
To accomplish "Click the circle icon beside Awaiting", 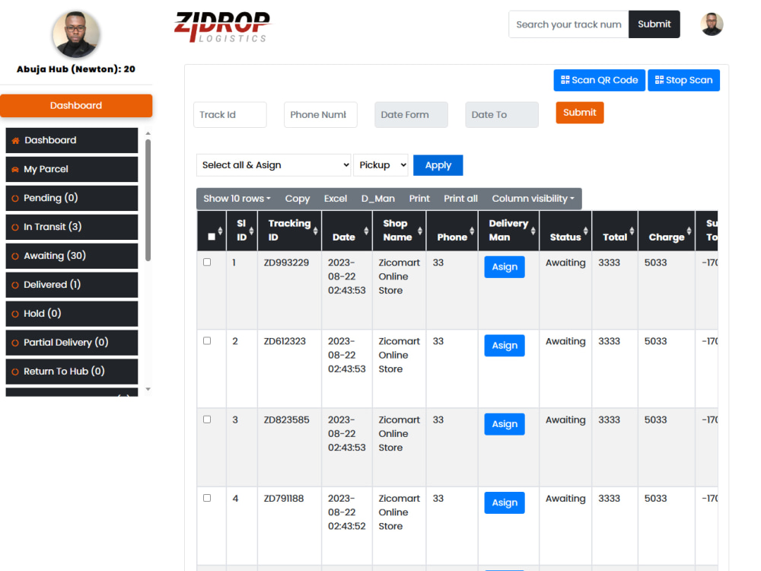I will pos(15,256).
